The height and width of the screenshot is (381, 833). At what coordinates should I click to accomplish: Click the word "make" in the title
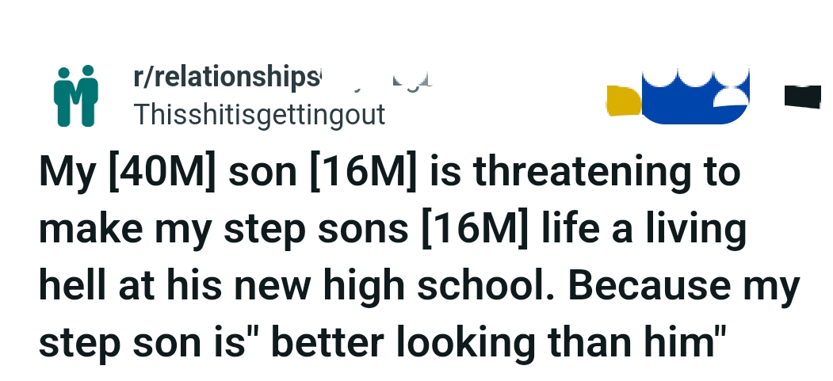87,231
